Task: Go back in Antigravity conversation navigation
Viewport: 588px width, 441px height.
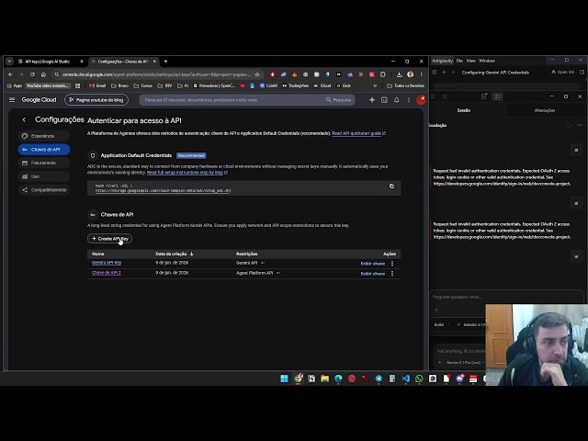Action: [445, 72]
